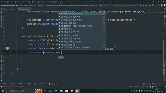Click the UTF-8 encoding status bar entry

coord(138,87)
